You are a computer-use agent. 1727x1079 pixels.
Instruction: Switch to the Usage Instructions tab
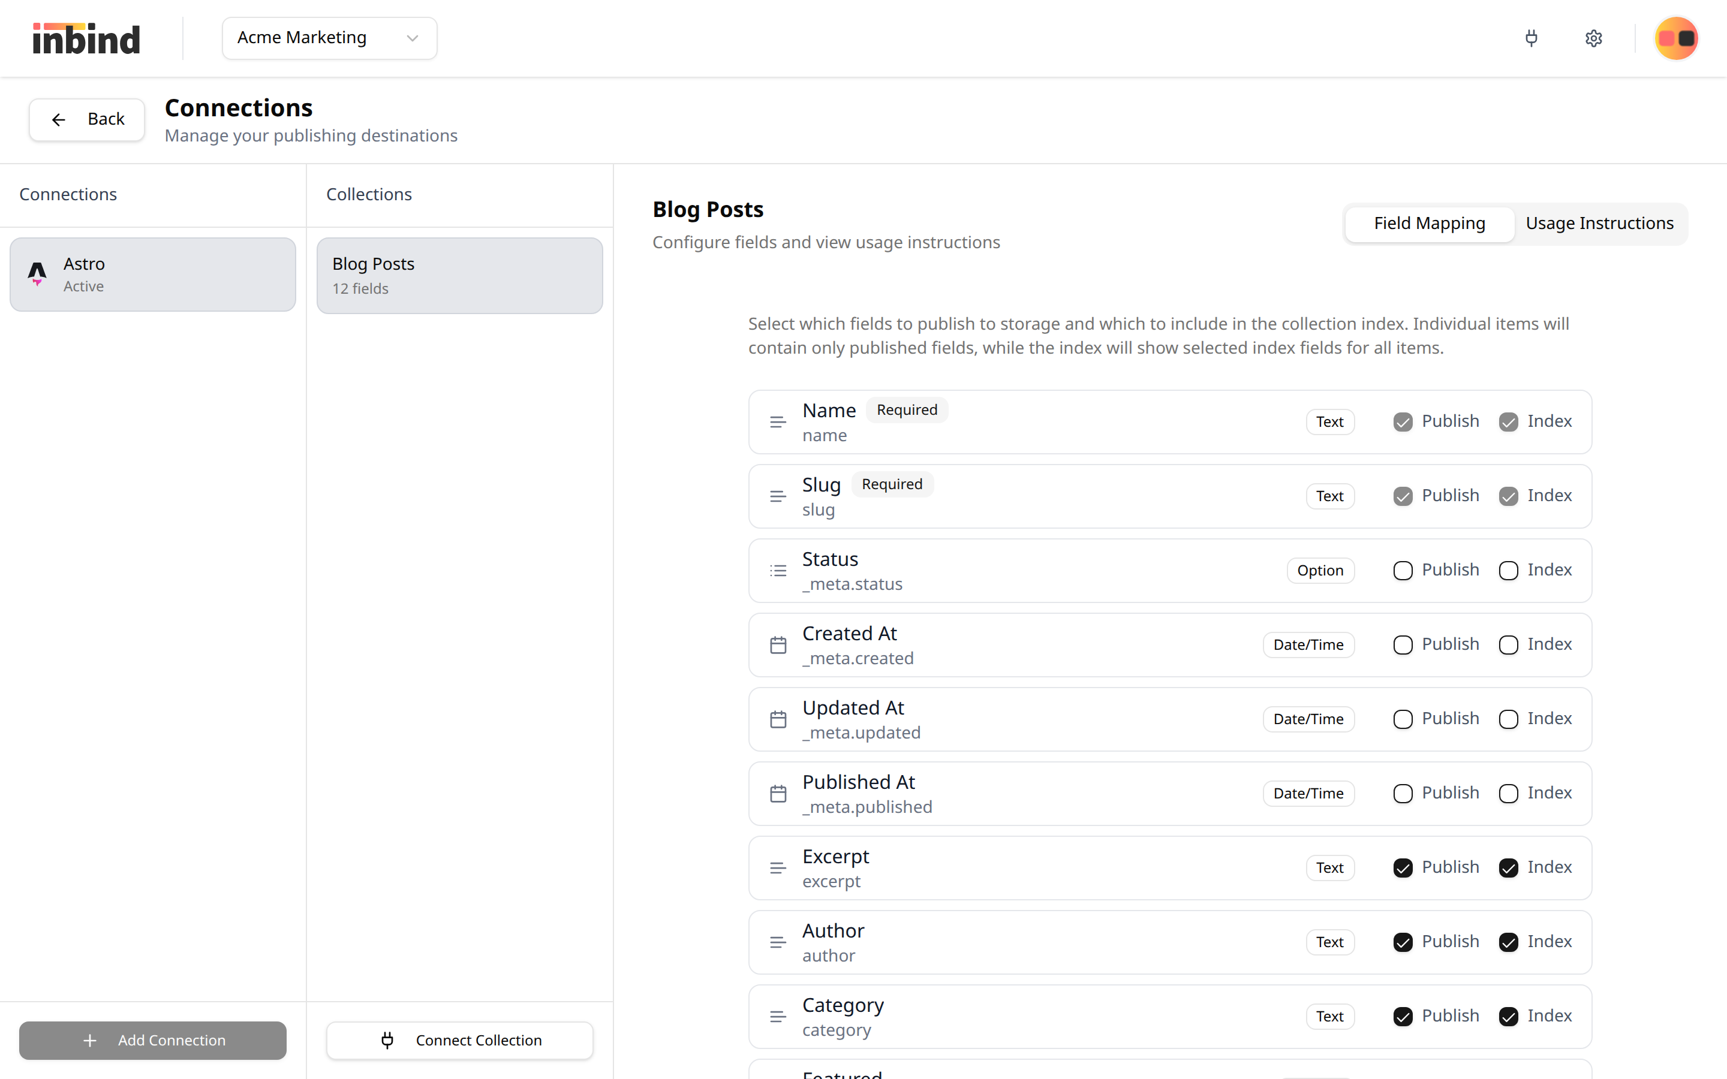(1600, 222)
